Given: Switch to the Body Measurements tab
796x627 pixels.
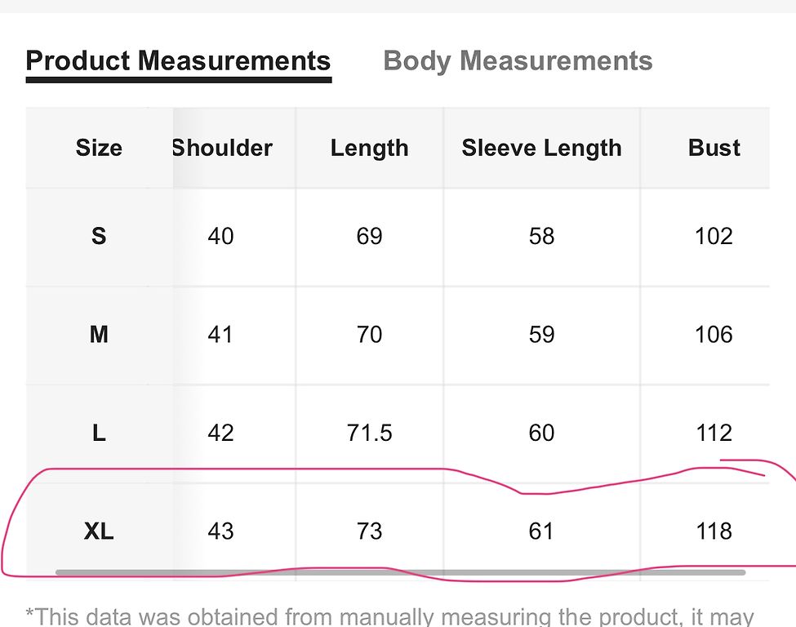Looking at the screenshot, I should tap(518, 61).
